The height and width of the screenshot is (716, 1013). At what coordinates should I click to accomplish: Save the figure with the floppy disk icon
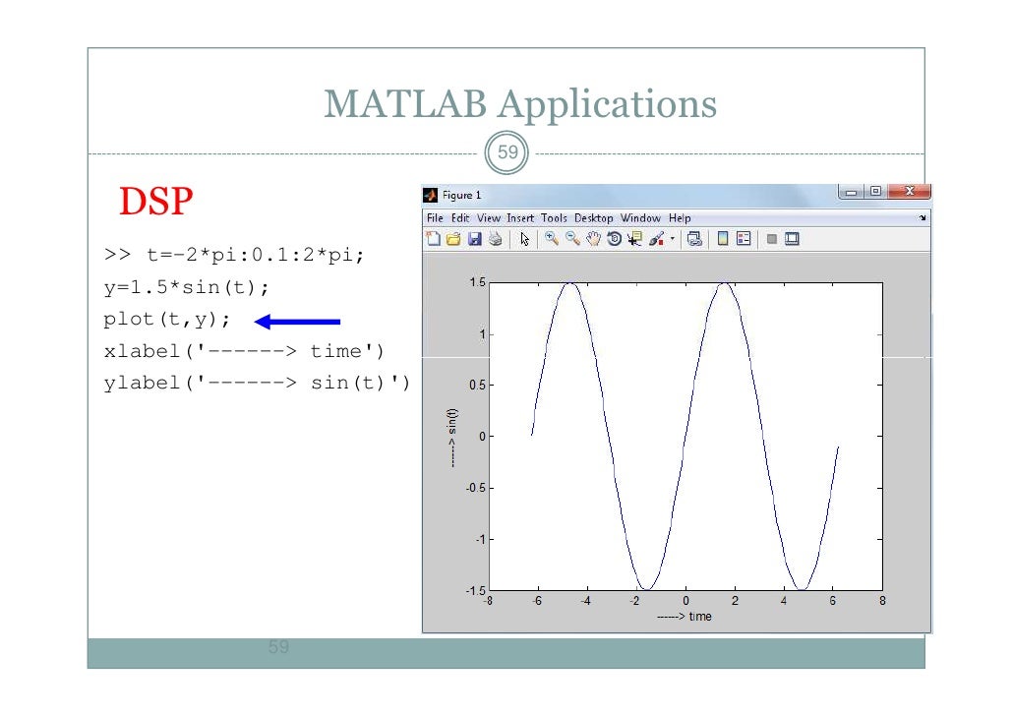pyautogui.click(x=475, y=239)
